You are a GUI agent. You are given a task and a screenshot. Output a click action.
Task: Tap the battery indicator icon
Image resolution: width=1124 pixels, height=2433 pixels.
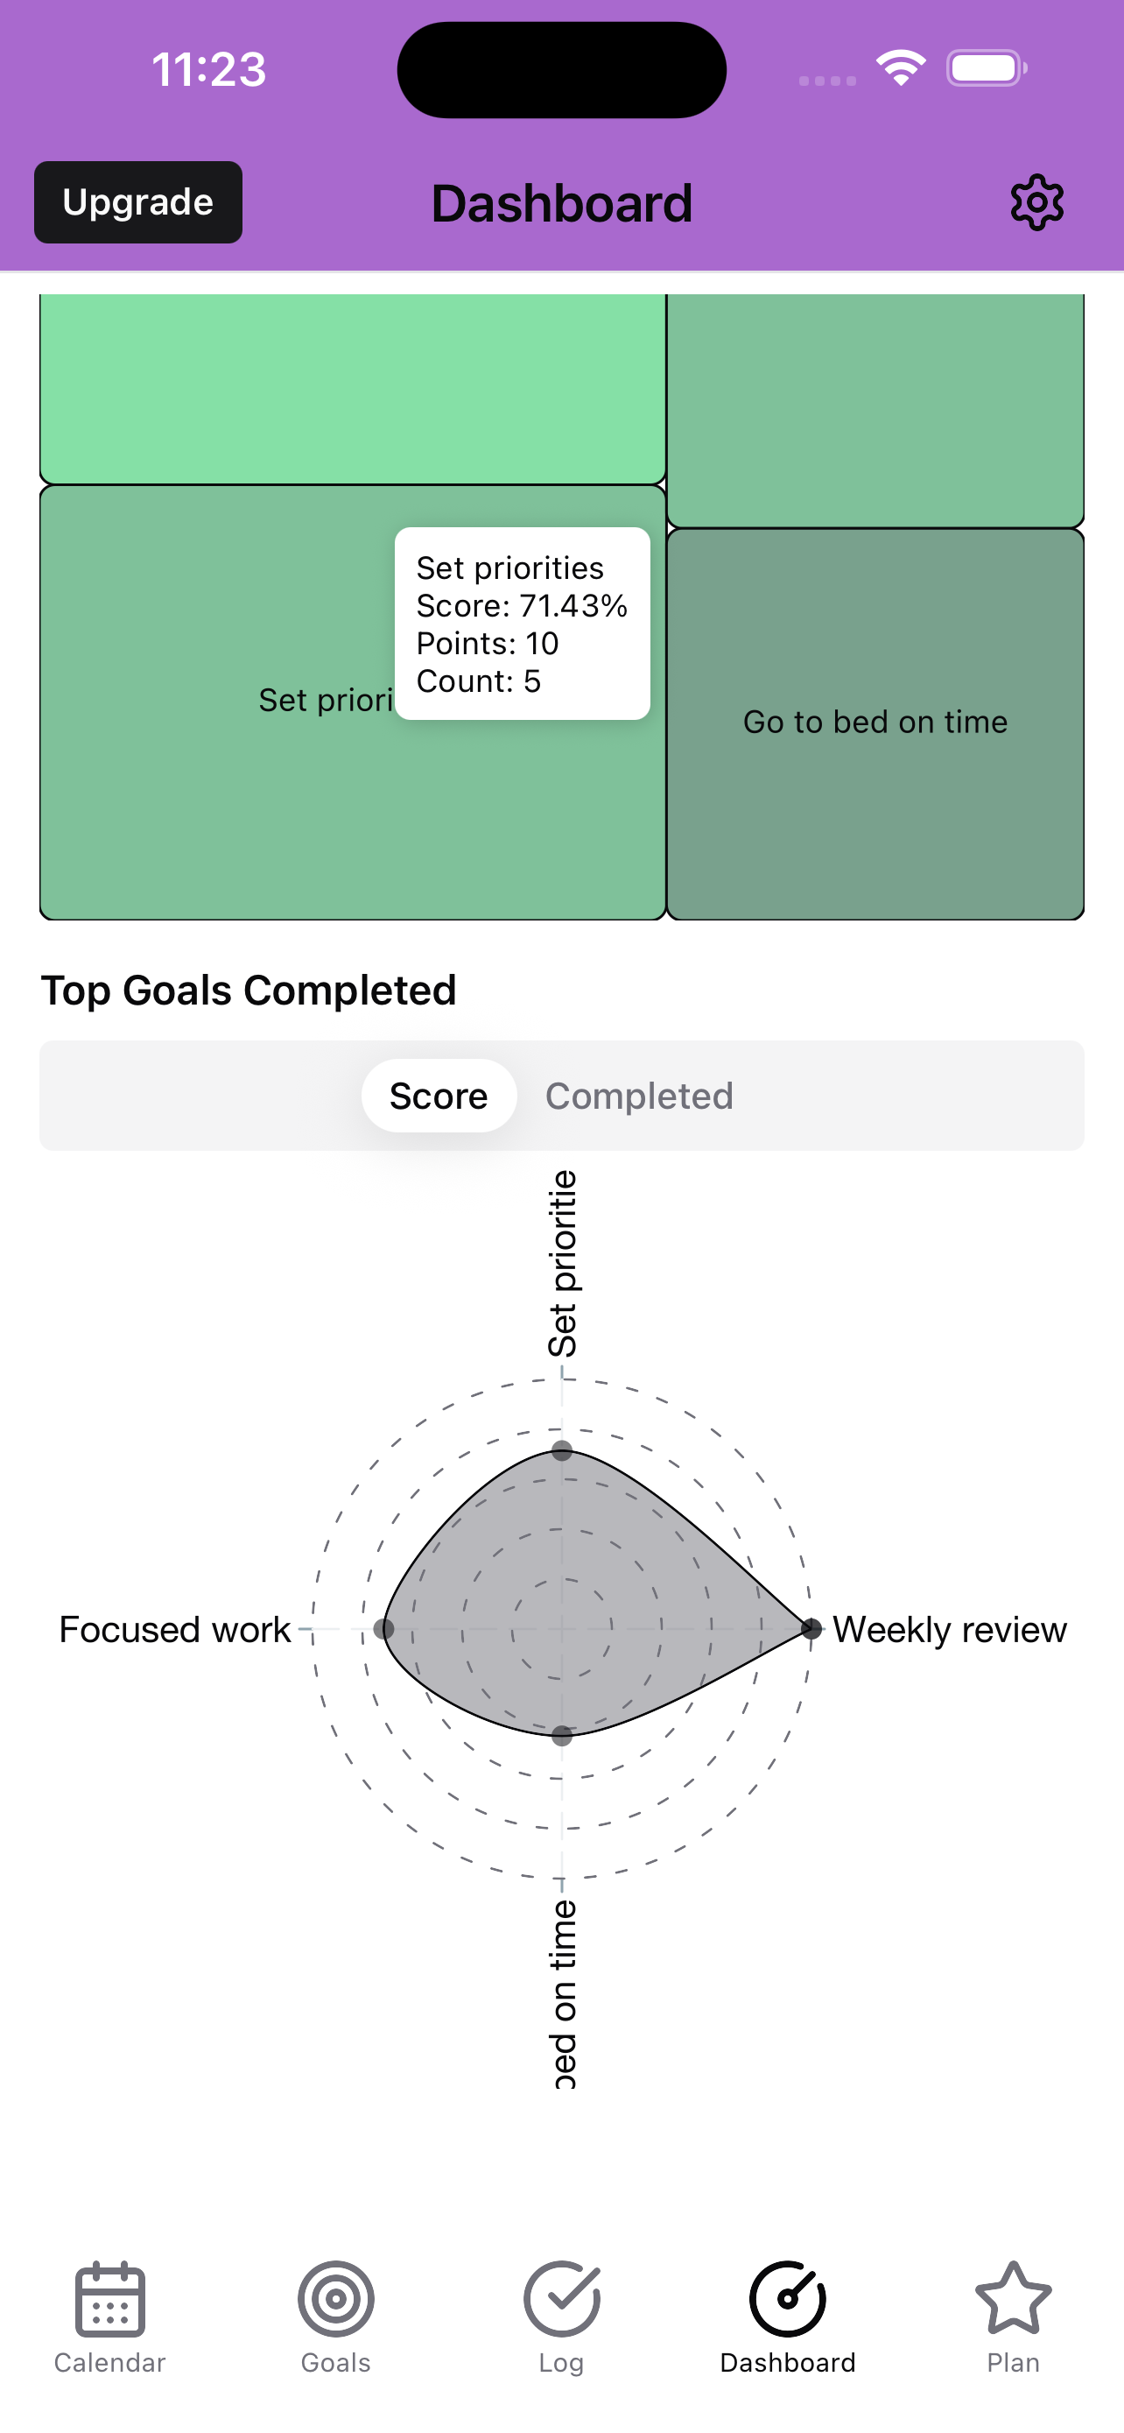987,68
